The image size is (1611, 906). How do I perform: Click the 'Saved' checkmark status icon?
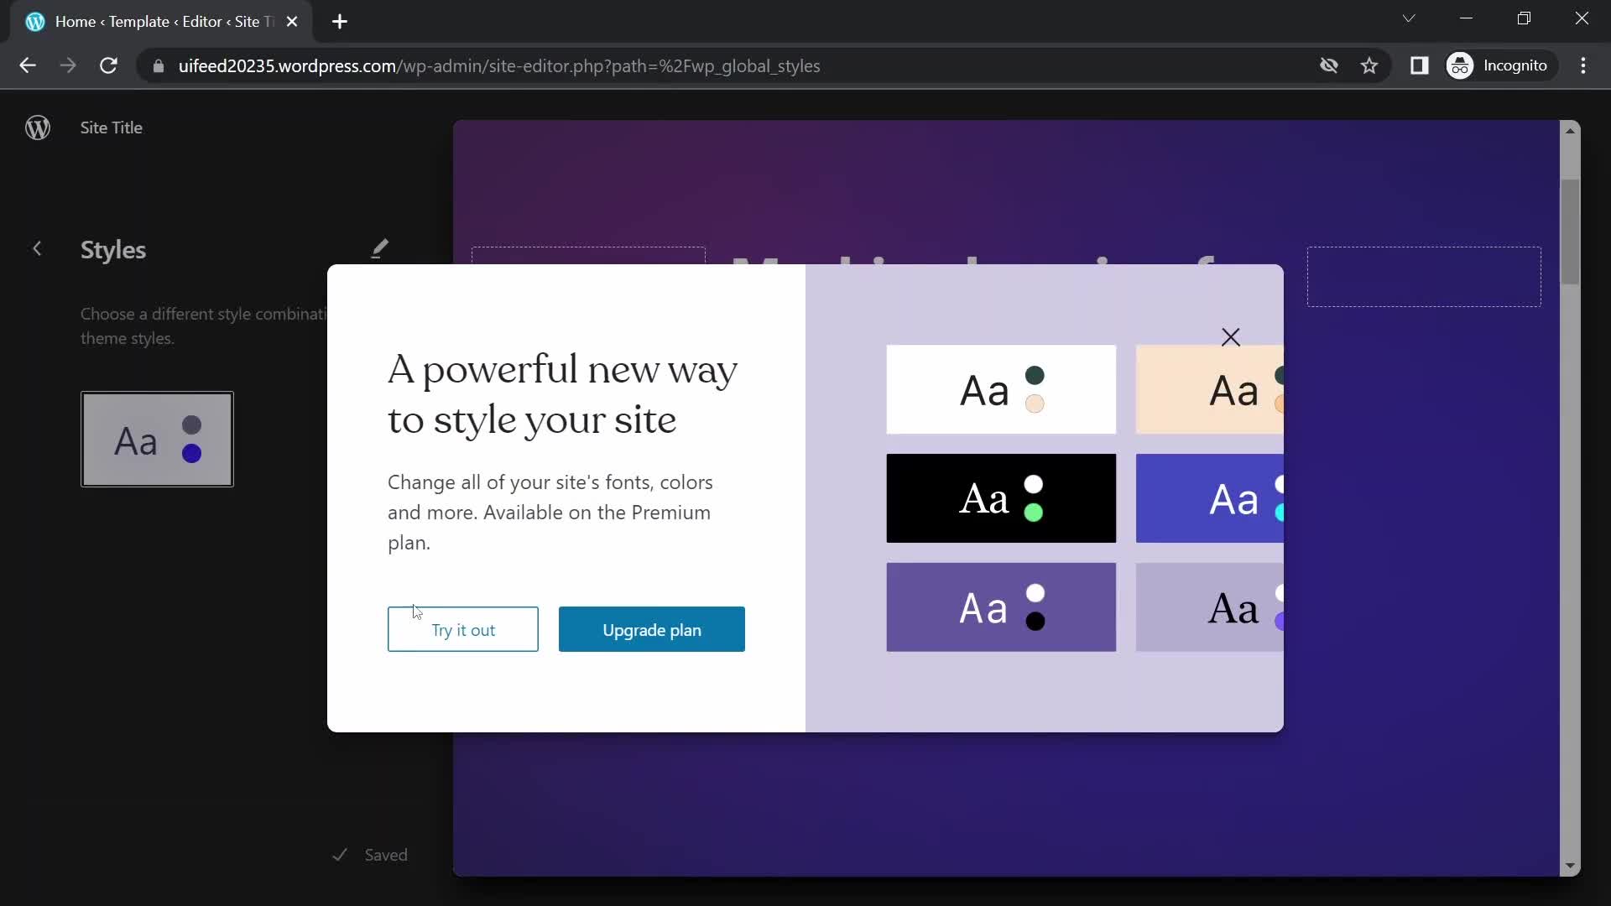pos(340,854)
